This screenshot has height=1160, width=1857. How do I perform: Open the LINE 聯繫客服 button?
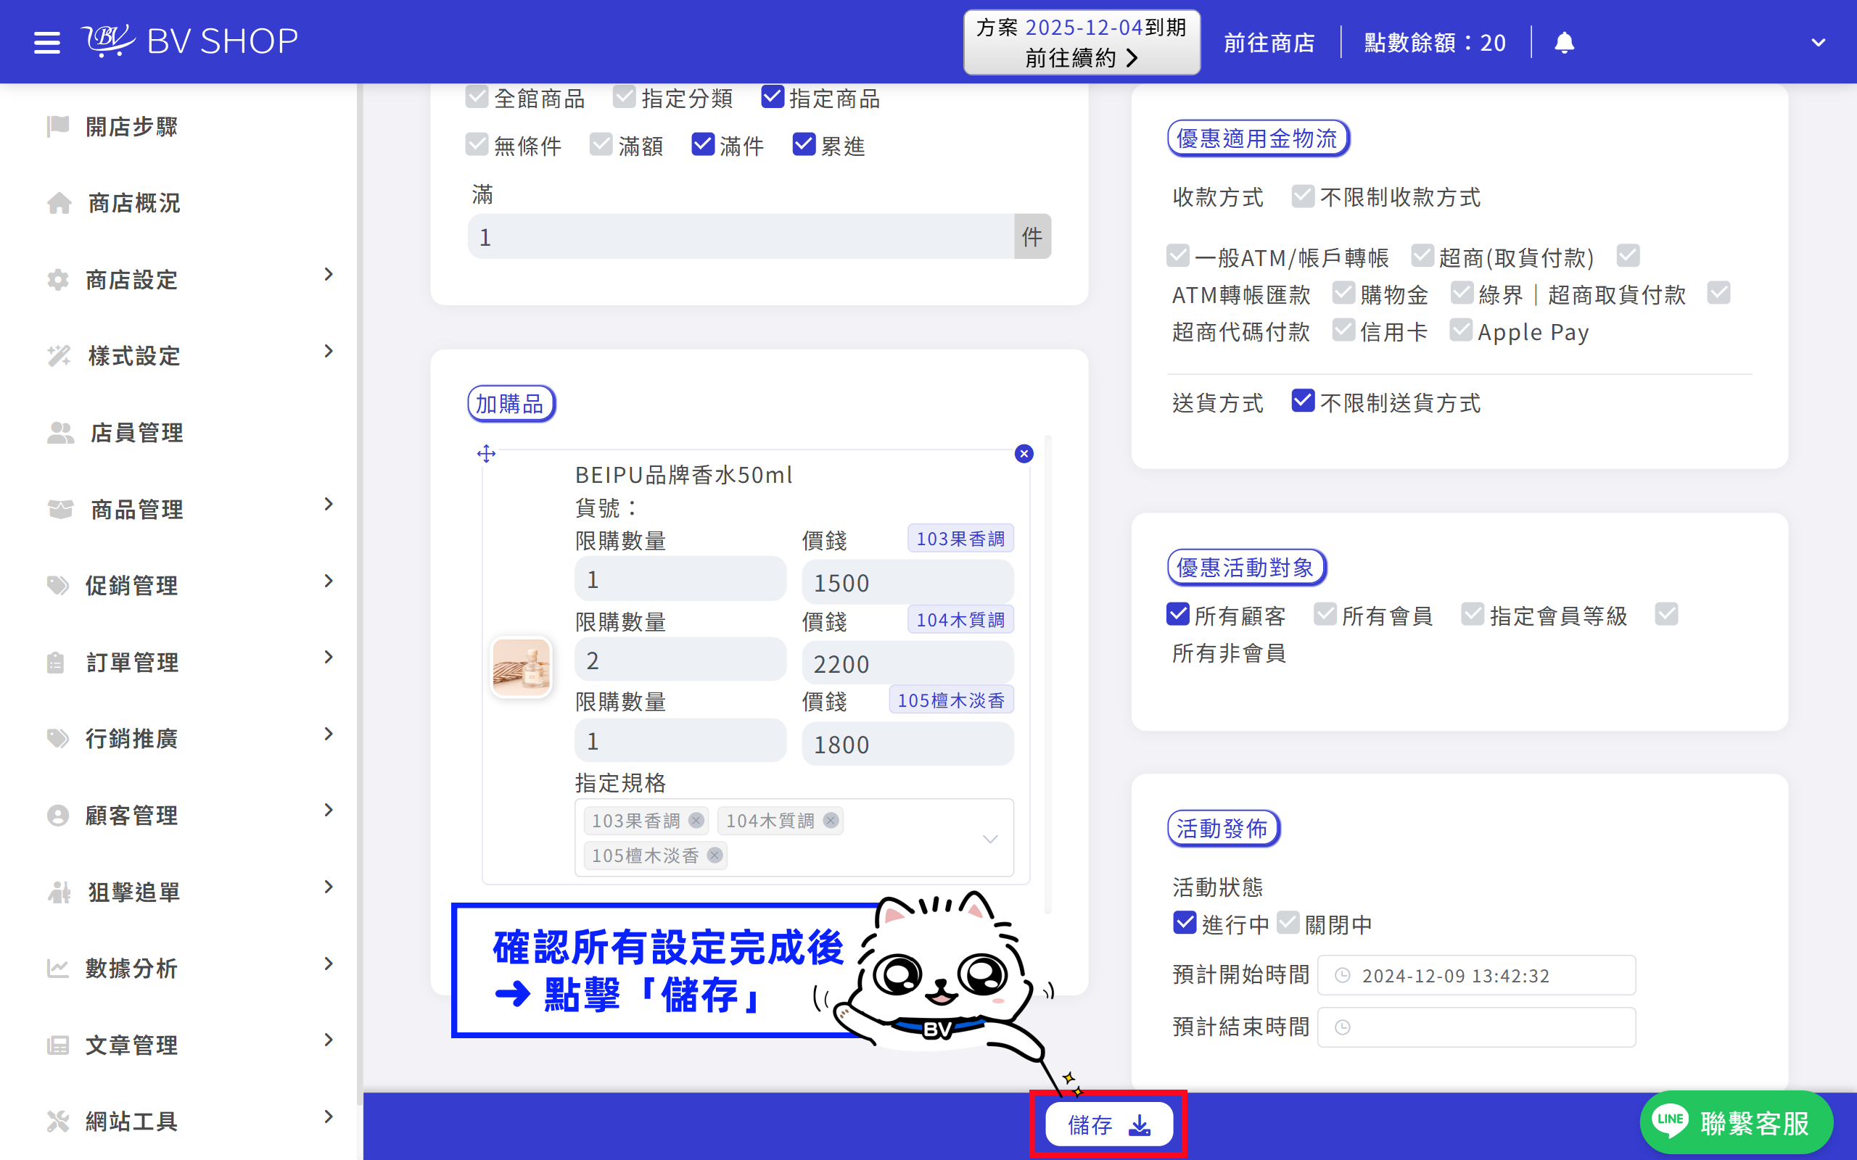tap(1736, 1122)
